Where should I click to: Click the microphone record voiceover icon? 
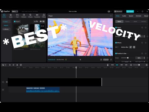[108, 65]
